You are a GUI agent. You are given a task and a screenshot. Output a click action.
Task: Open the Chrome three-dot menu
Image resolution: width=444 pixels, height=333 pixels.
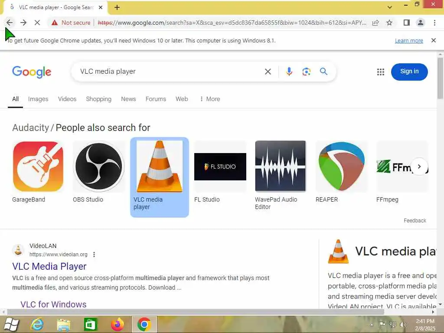[434, 23]
